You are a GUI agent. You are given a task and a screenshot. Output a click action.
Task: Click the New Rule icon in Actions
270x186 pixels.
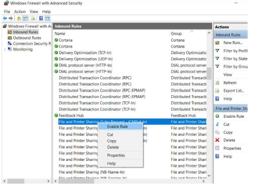(x=217, y=43)
